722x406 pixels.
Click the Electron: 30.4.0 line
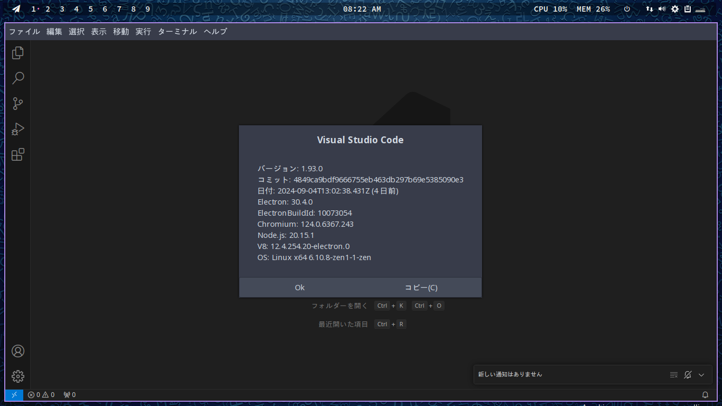285,202
